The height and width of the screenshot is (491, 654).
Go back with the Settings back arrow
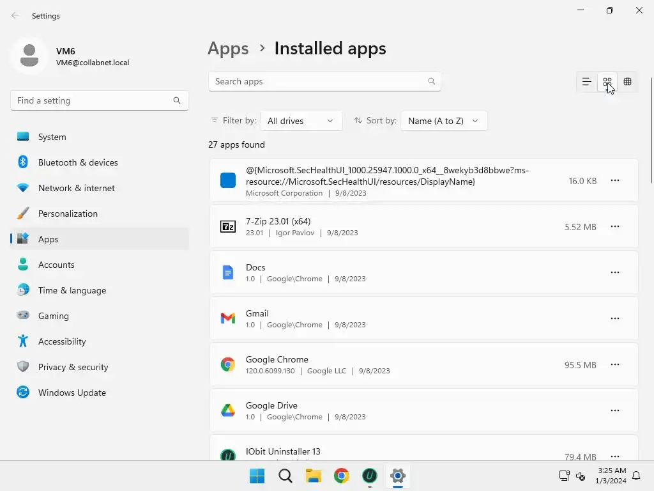click(15, 15)
